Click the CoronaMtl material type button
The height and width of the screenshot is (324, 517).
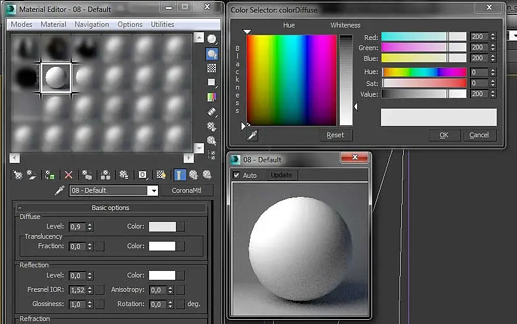(x=187, y=190)
